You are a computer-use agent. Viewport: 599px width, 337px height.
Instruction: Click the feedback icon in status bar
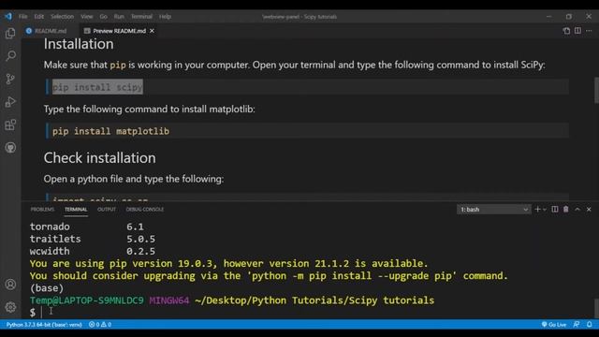pyautogui.click(x=577, y=325)
